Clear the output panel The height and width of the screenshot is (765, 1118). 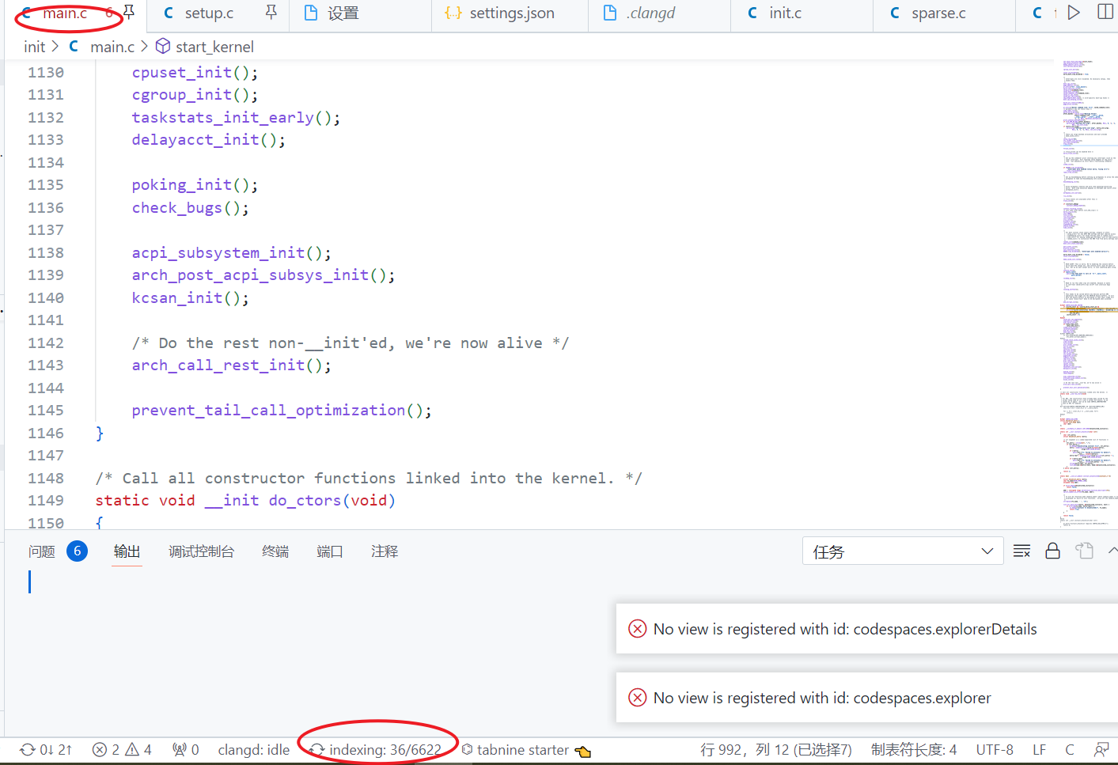[x=1021, y=551]
